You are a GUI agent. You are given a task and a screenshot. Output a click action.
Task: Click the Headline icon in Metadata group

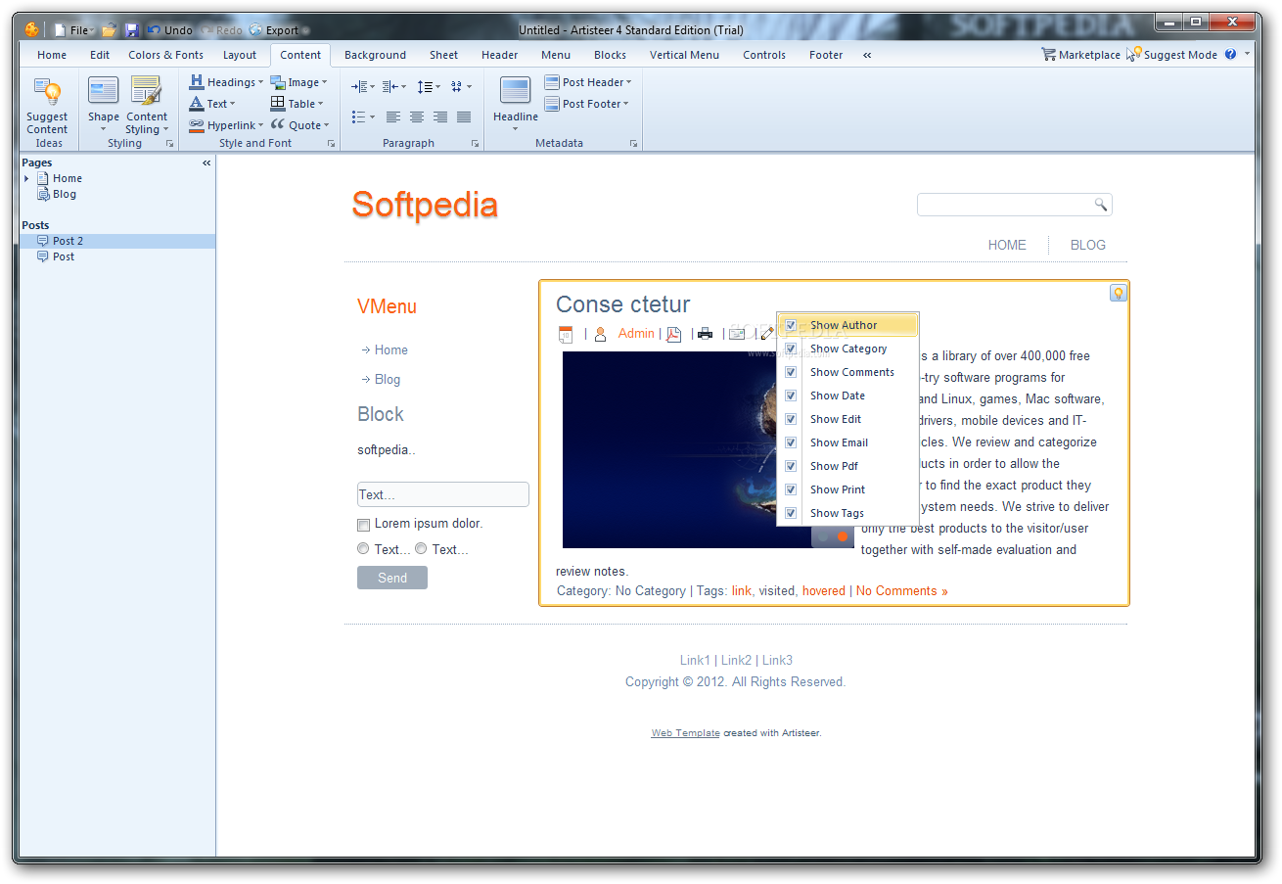tap(515, 91)
